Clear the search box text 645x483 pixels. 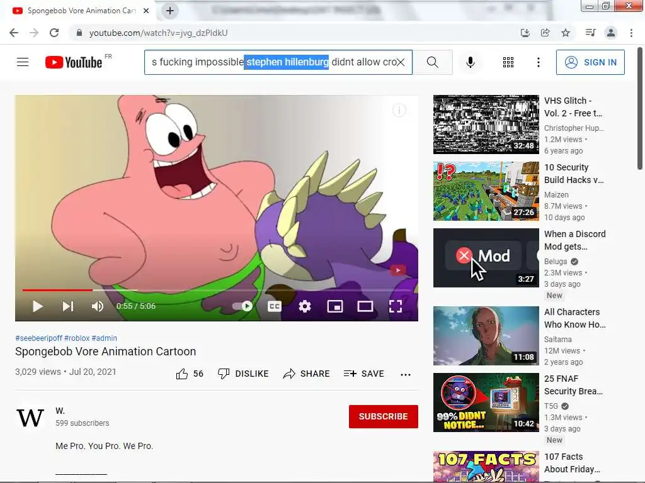(x=401, y=62)
